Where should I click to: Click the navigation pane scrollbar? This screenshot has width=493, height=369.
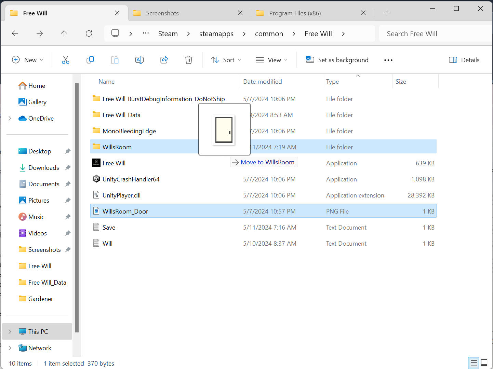click(77, 205)
